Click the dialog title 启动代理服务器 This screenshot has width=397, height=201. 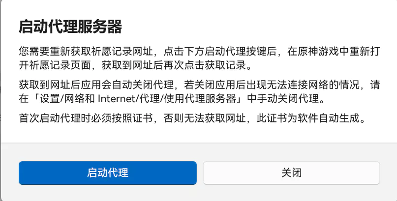pyautogui.click(x=70, y=27)
